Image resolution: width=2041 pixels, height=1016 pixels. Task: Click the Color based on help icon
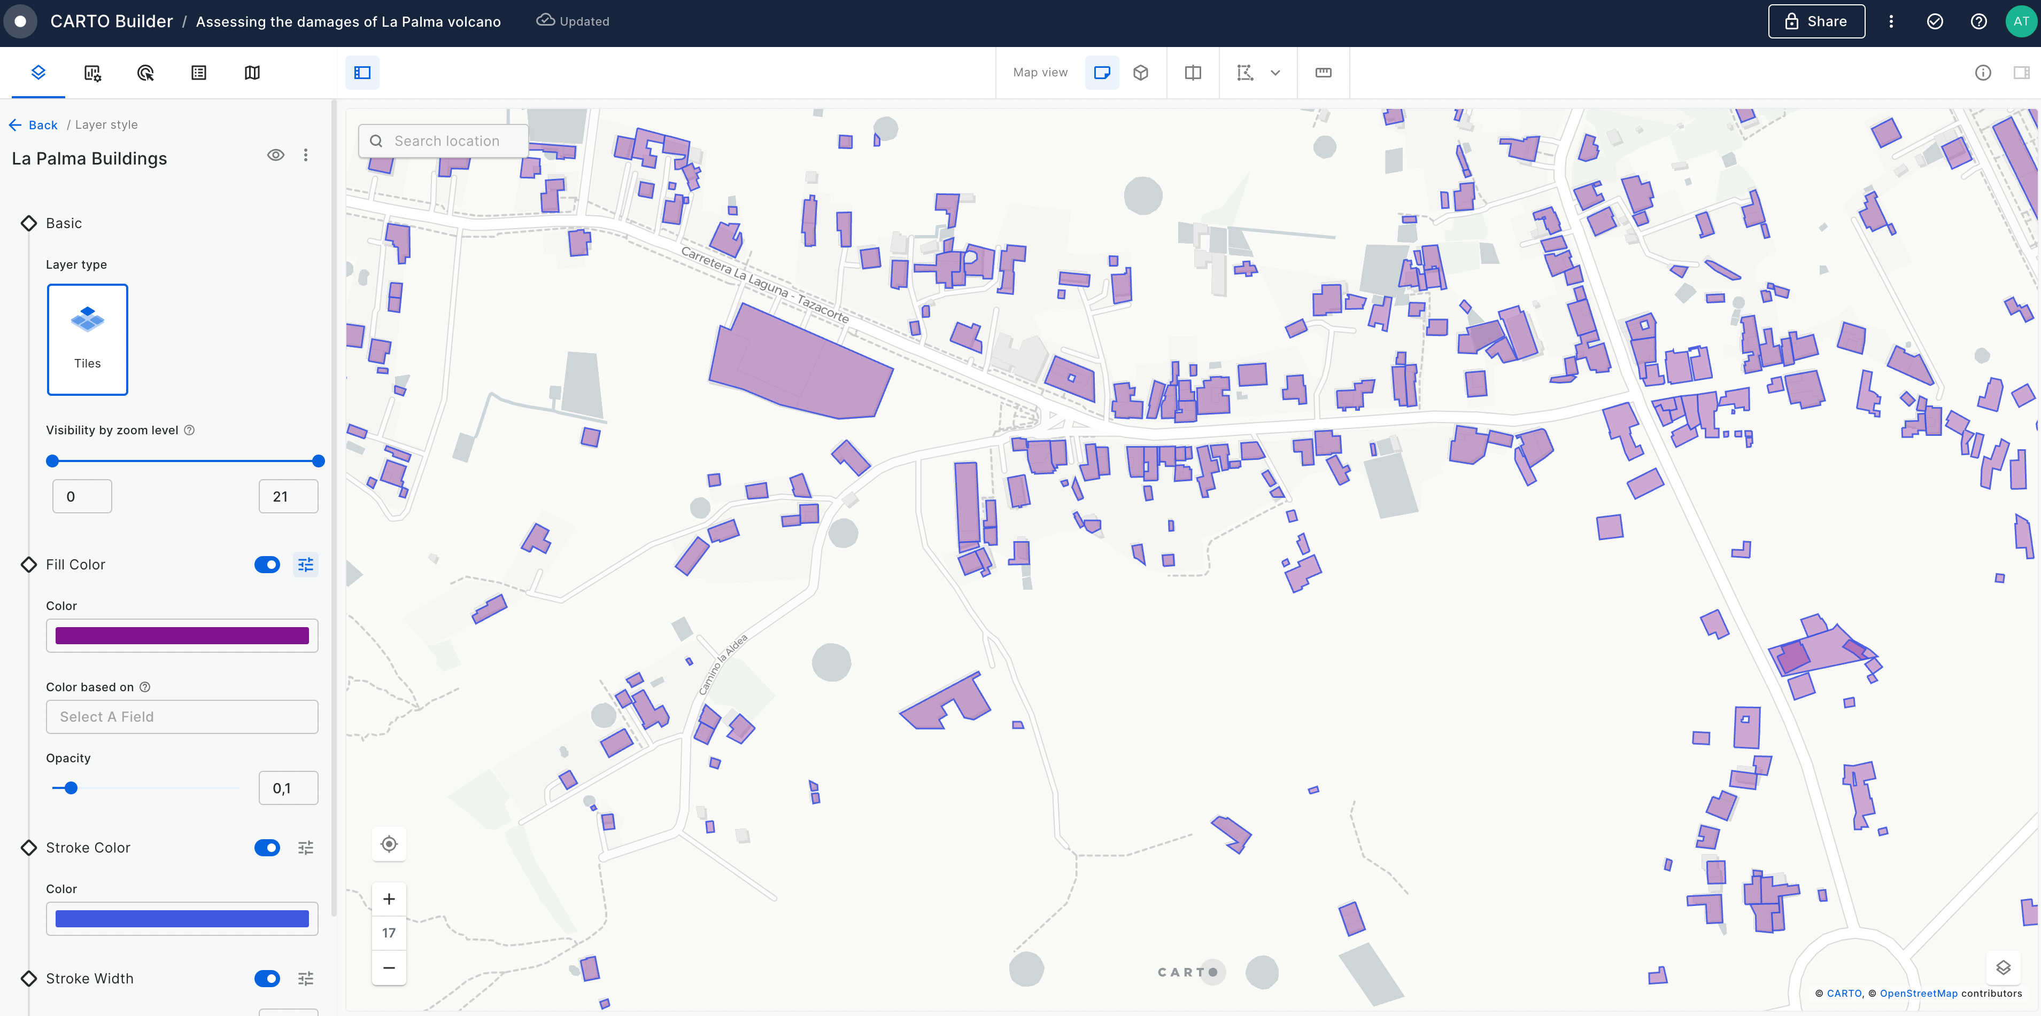click(x=145, y=686)
